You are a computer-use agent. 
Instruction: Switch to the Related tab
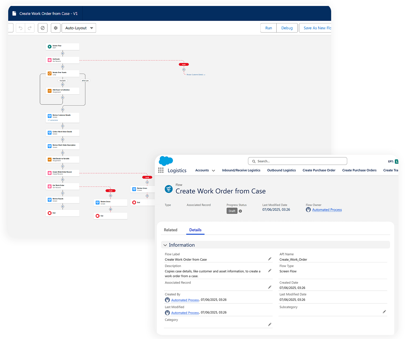171,230
